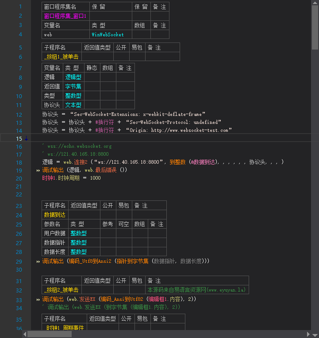Click the Sec-WebSocket-Extensions string on line 12

click(138, 114)
